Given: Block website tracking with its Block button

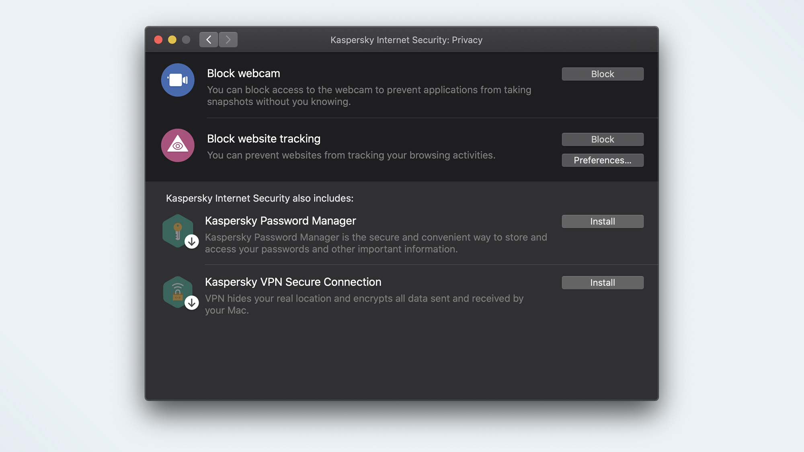Looking at the screenshot, I should (603, 139).
